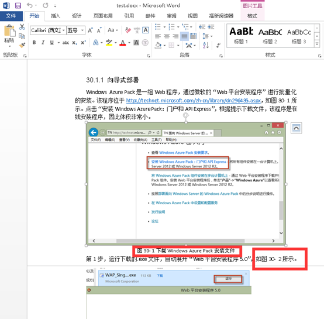Click the character border A icon

pyautogui.click(x=146, y=30)
